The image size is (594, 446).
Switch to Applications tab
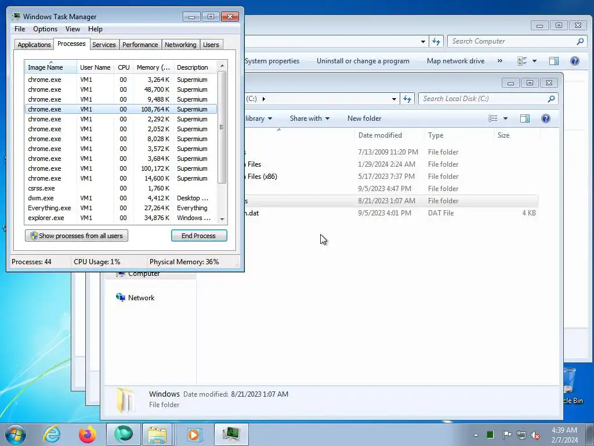[x=34, y=45]
